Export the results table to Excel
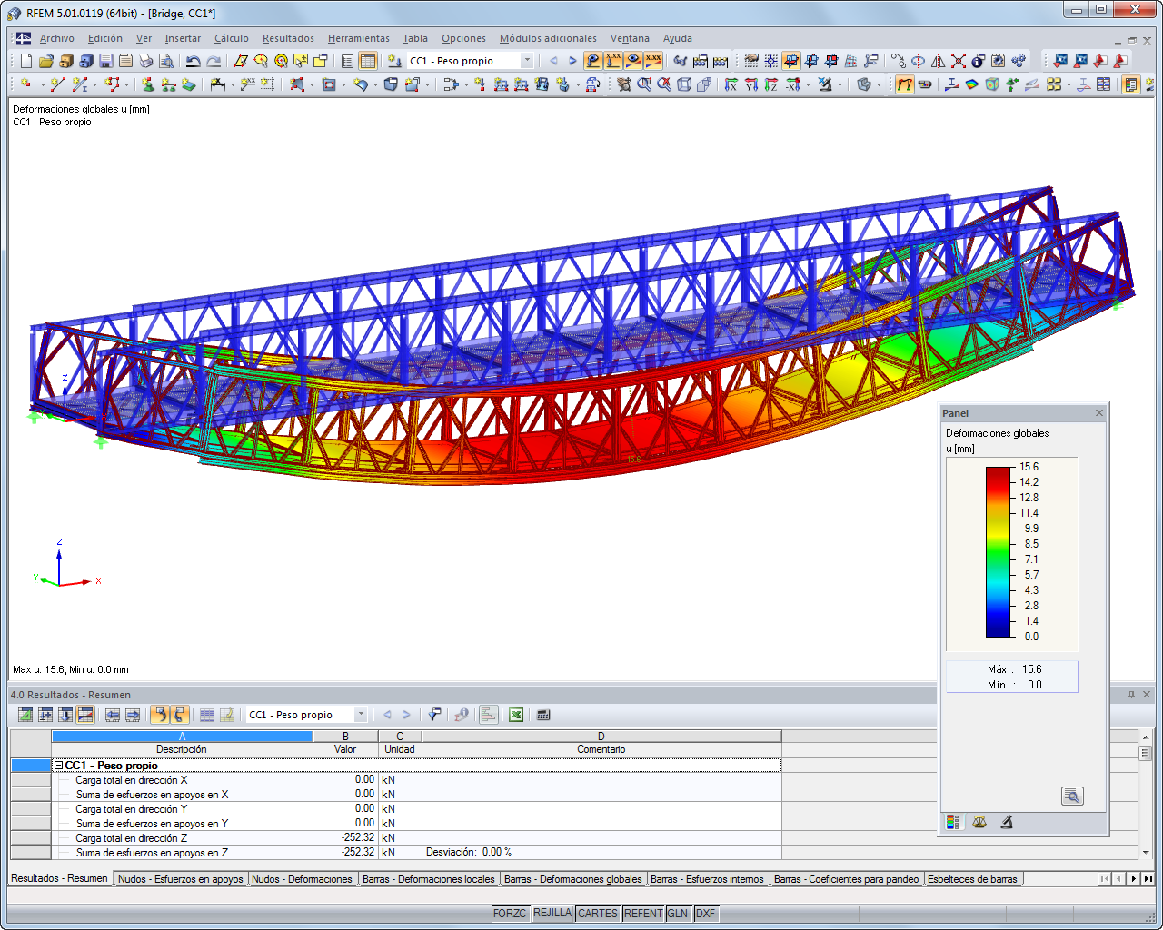 pyautogui.click(x=516, y=716)
